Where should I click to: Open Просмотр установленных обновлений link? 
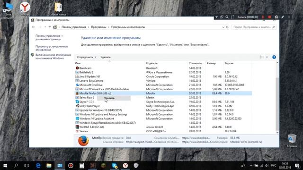(52, 48)
